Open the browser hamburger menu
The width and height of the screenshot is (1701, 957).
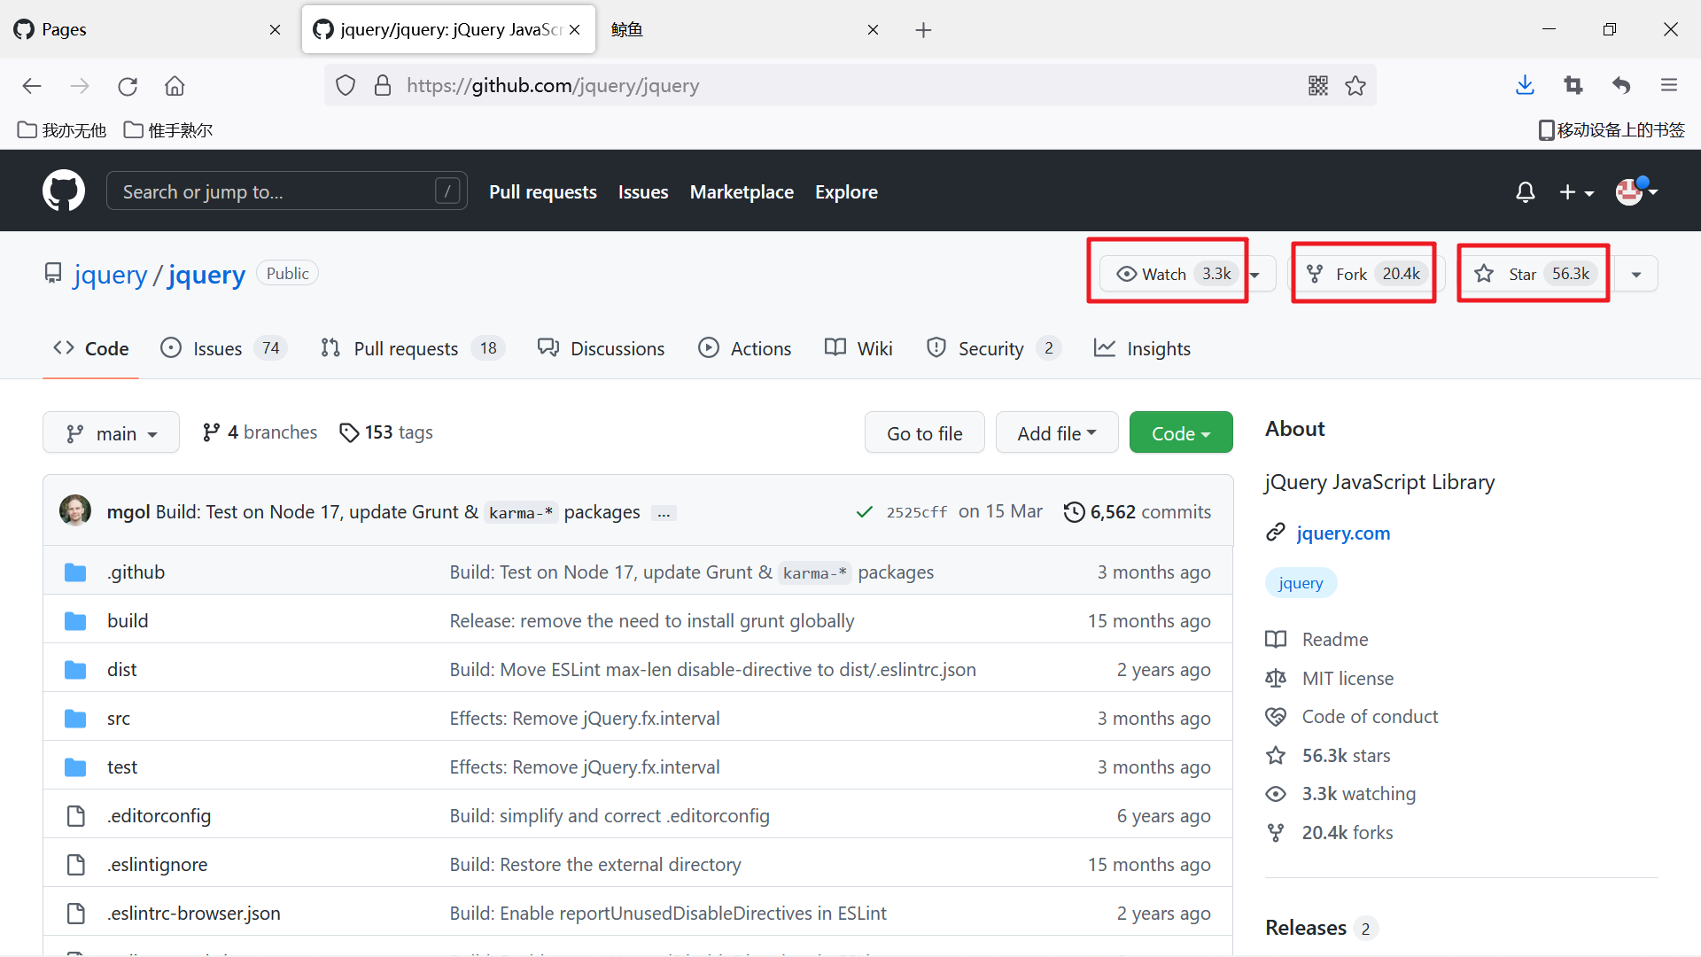pos(1669,86)
